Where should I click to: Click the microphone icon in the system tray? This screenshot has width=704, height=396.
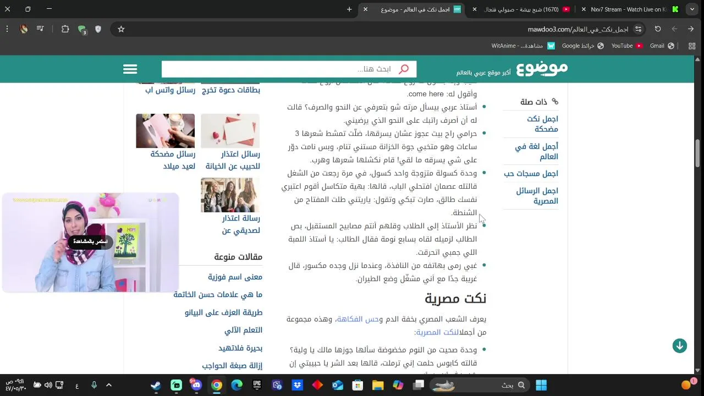[x=94, y=385]
